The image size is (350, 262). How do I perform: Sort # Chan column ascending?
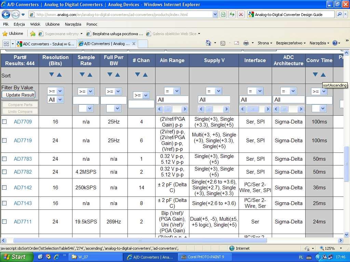145,75
